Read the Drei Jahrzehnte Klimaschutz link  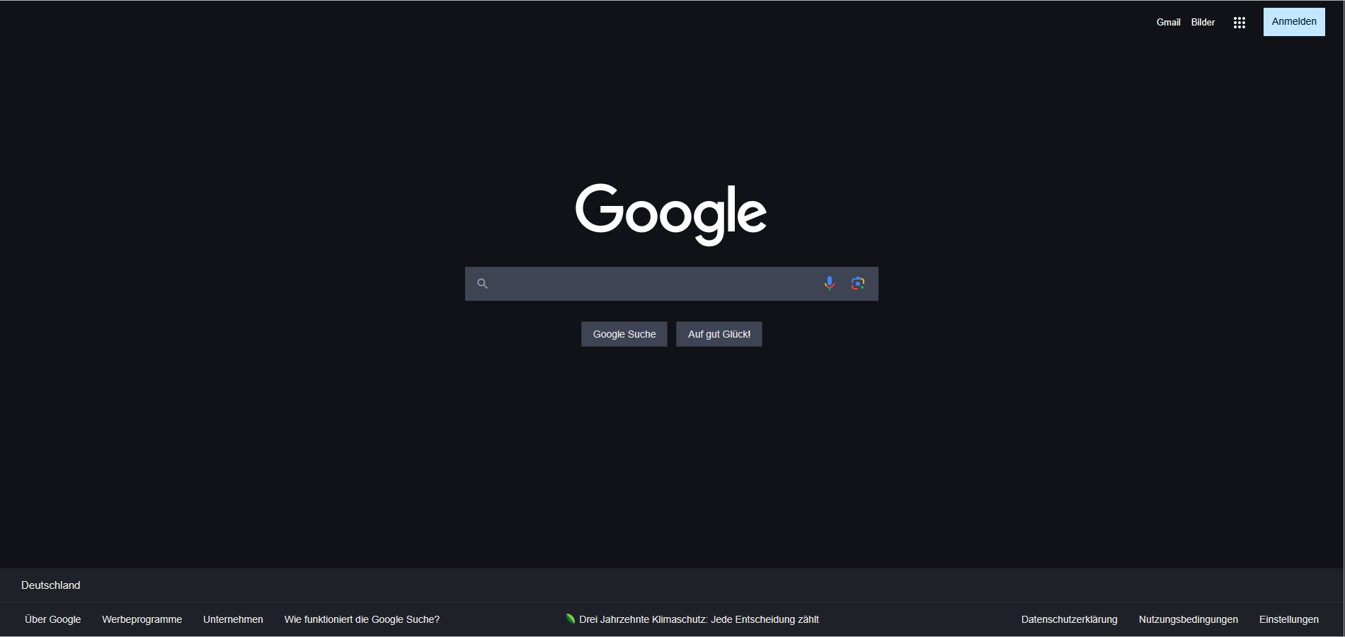pyautogui.click(x=699, y=619)
